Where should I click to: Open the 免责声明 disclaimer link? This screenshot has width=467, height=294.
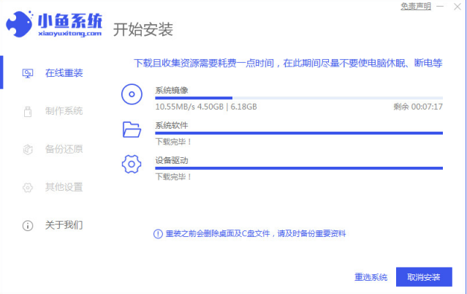415,6
